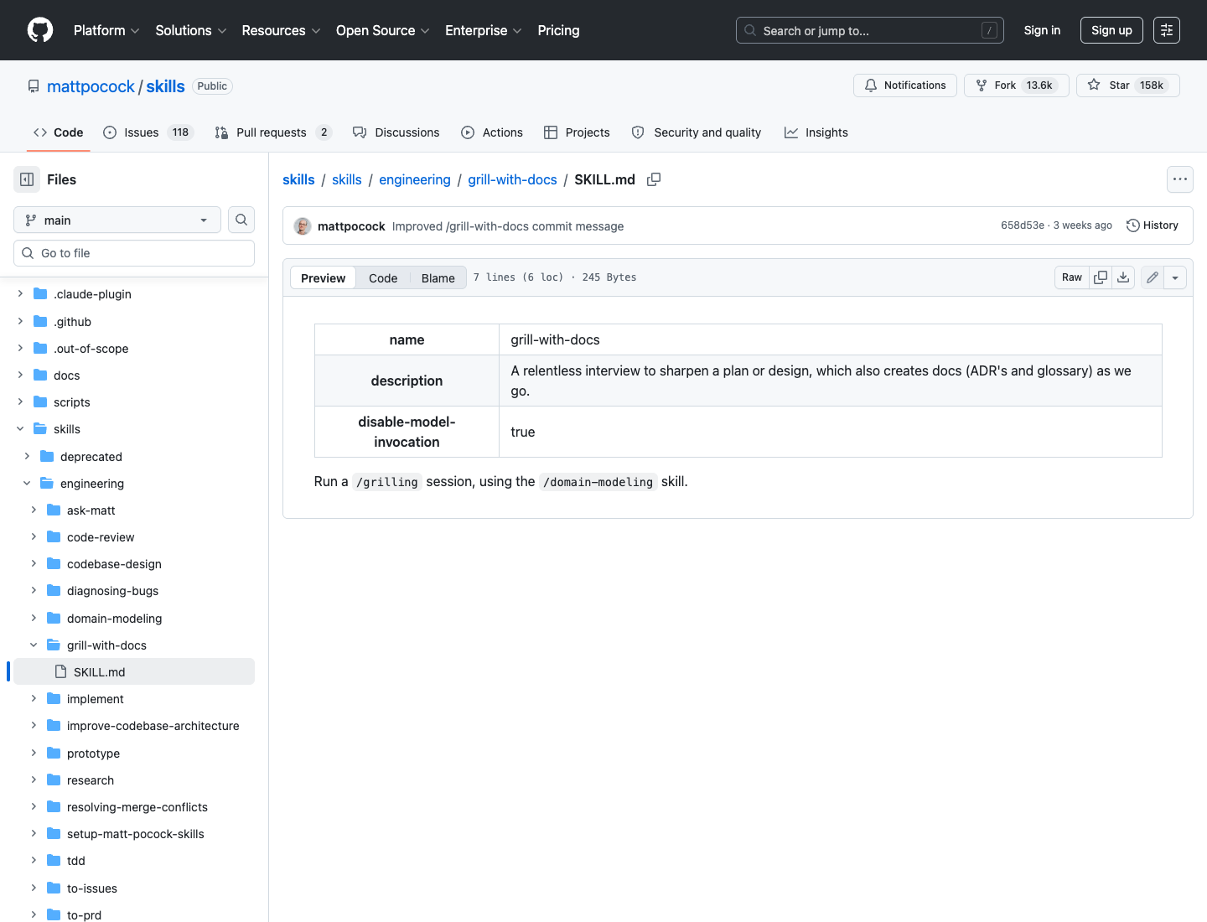Collapse the skills folder chevron
This screenshot has height=922, width=1207.
(20, 429)
